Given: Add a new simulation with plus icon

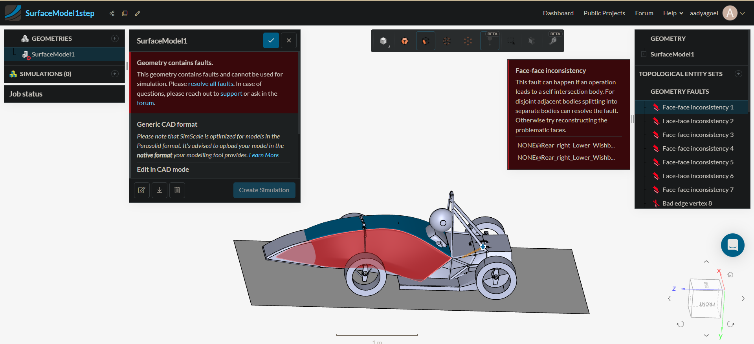Looking at the screenshot, I should [x=115, y=74].
